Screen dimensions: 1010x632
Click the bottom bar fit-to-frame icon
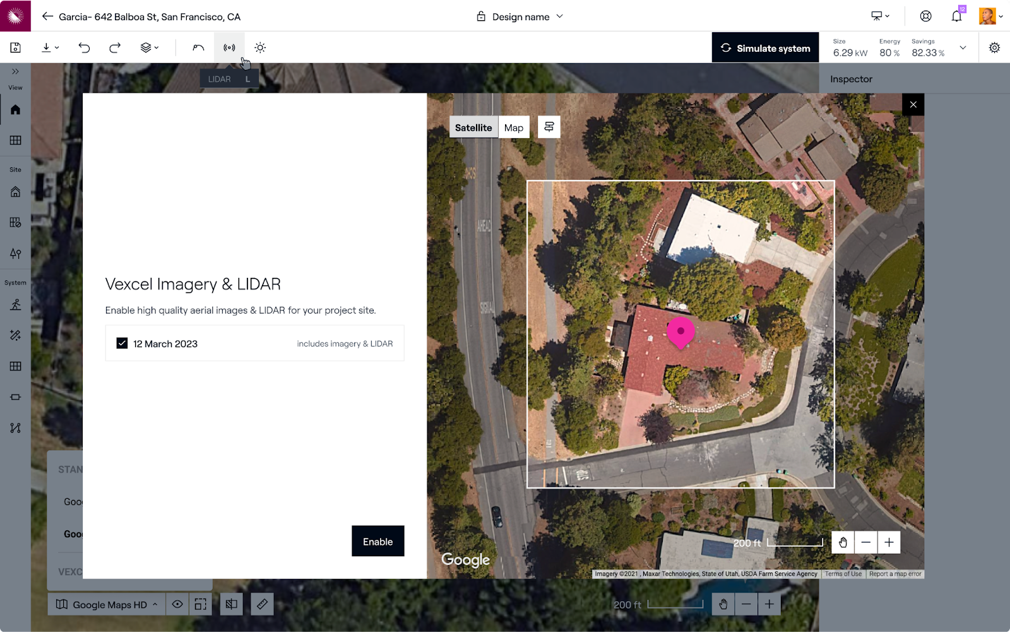pyautogui.click(x=200, y=604)
